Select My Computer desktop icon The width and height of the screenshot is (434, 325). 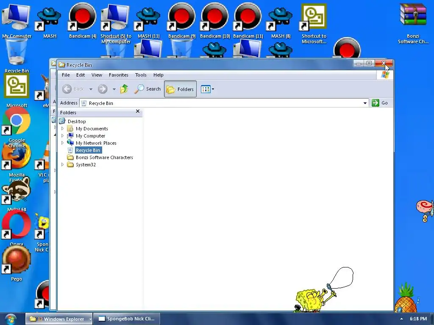pyautogui.click(x=17, y=21)
